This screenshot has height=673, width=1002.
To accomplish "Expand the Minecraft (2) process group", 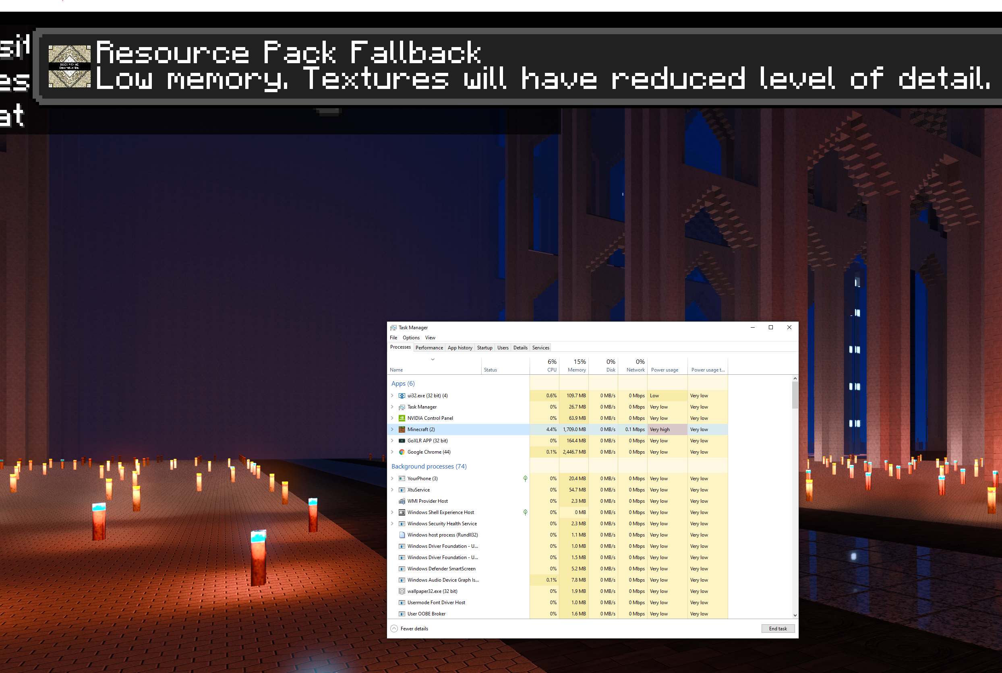I will tap(392, 429).
